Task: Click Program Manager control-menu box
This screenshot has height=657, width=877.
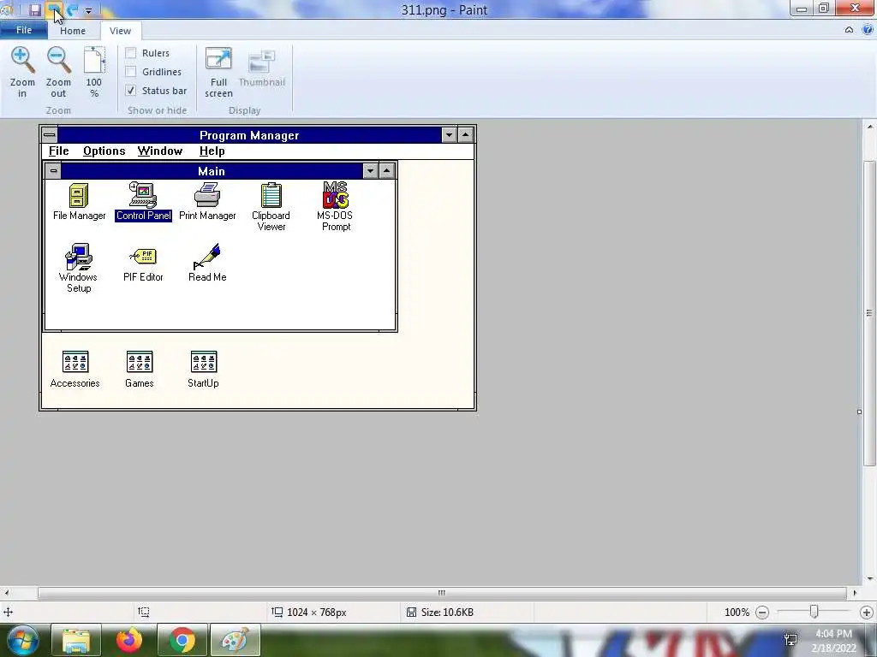Action: pos(49,134)
